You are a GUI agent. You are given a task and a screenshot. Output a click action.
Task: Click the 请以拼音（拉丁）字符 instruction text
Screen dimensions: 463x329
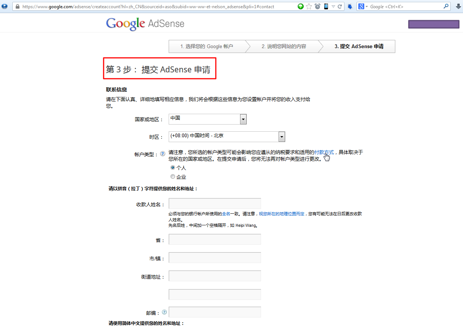tap(153, 189)
